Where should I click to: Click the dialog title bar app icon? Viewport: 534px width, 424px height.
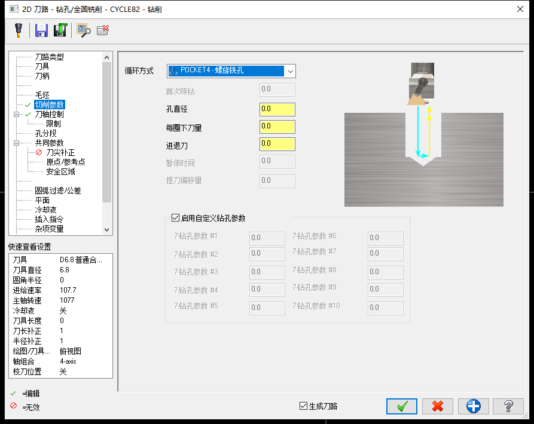click(14, 9)
